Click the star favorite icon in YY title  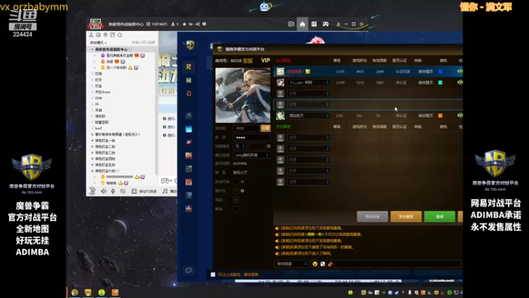(x=184, y=25)
